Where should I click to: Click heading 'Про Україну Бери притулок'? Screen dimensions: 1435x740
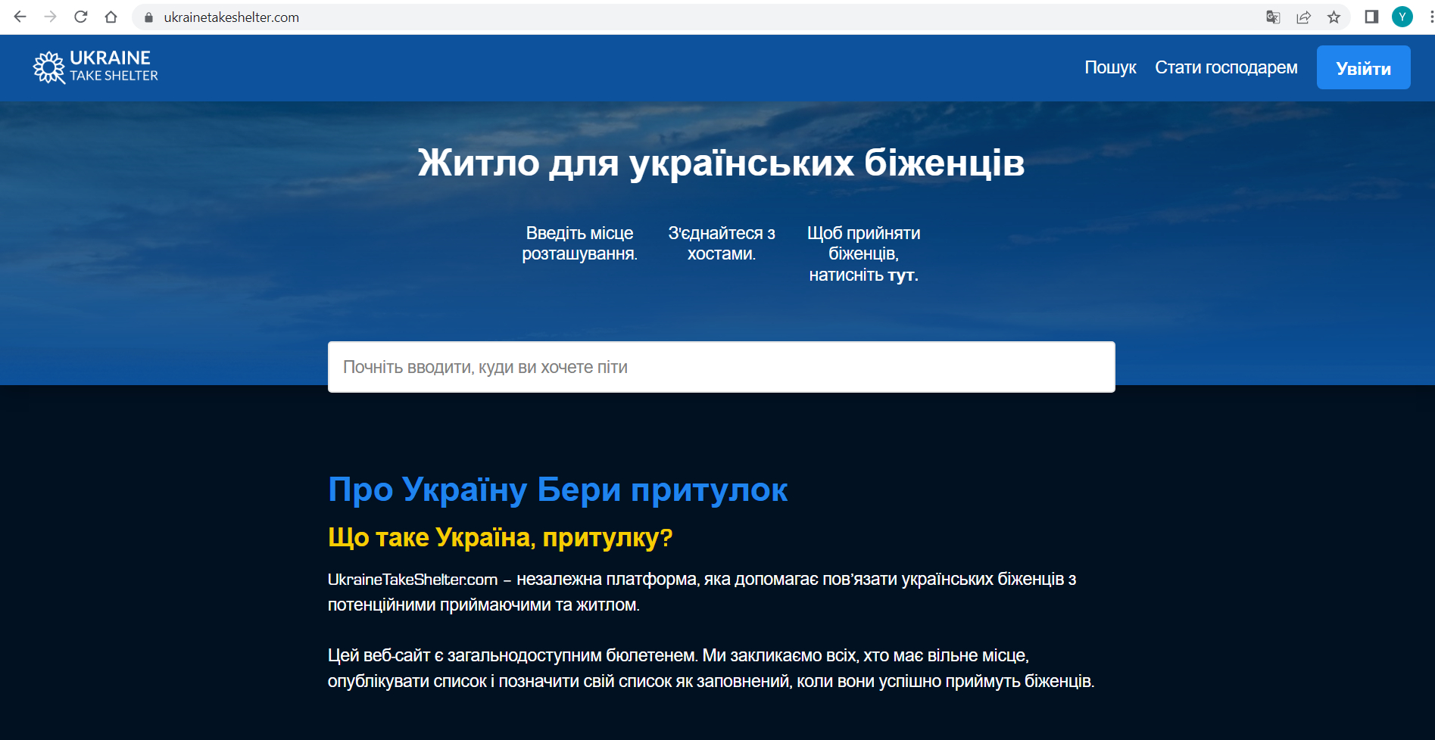pyautogui.click(x=558, y=490)
